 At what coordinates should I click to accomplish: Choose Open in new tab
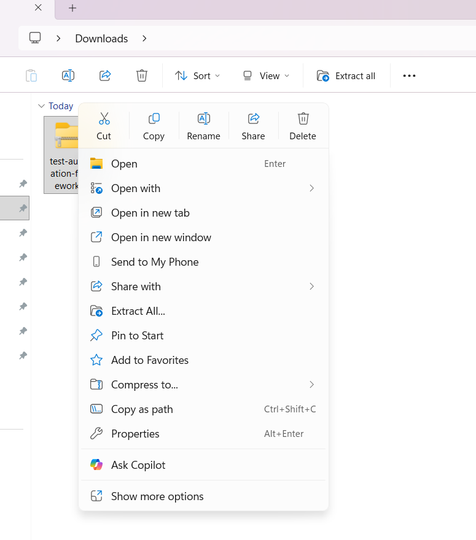click(203, 213)
